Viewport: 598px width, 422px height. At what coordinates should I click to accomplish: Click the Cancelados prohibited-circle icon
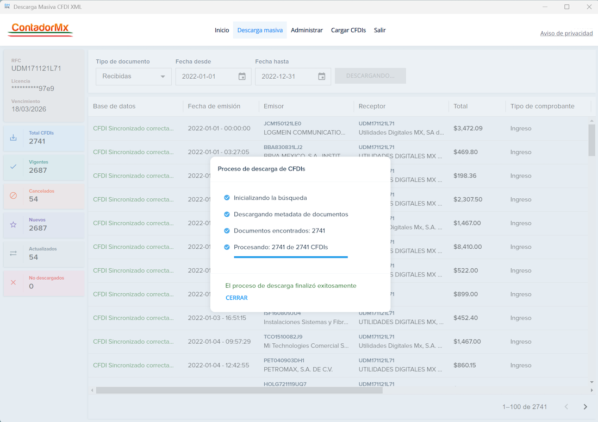(x=14, y=196)
